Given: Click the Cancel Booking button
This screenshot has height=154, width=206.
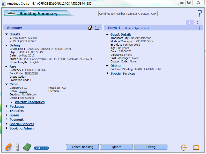Looking at the screenshot, I should 83,147.
